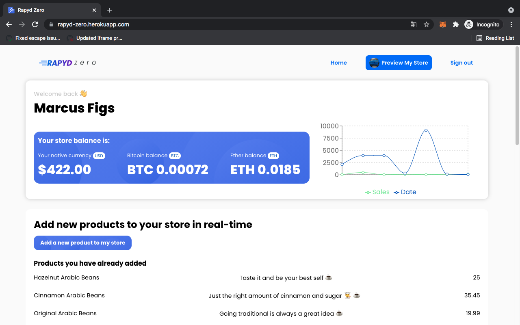Click the chart's highest peak data point

pos(426,130)
